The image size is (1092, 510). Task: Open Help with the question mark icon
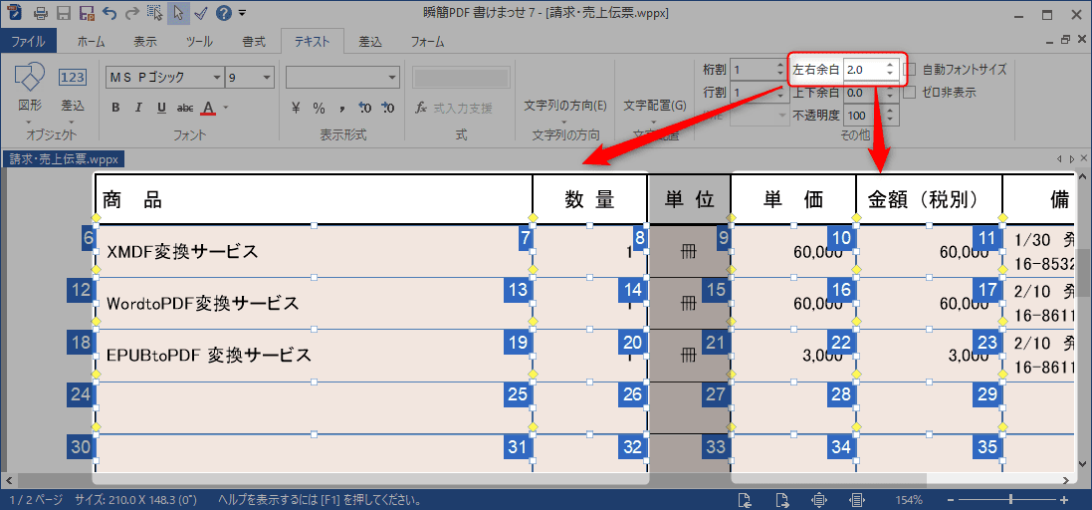tap(224, 14)
